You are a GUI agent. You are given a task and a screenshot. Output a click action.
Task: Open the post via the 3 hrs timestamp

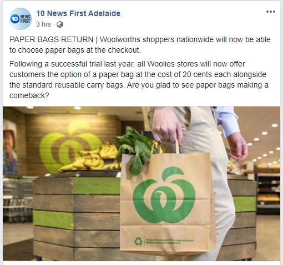[43, 24]
